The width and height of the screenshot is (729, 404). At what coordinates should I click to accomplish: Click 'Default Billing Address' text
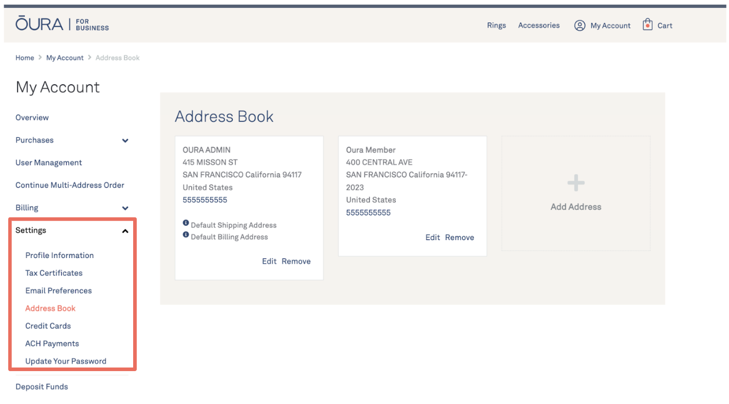click(x=229, y=237)
